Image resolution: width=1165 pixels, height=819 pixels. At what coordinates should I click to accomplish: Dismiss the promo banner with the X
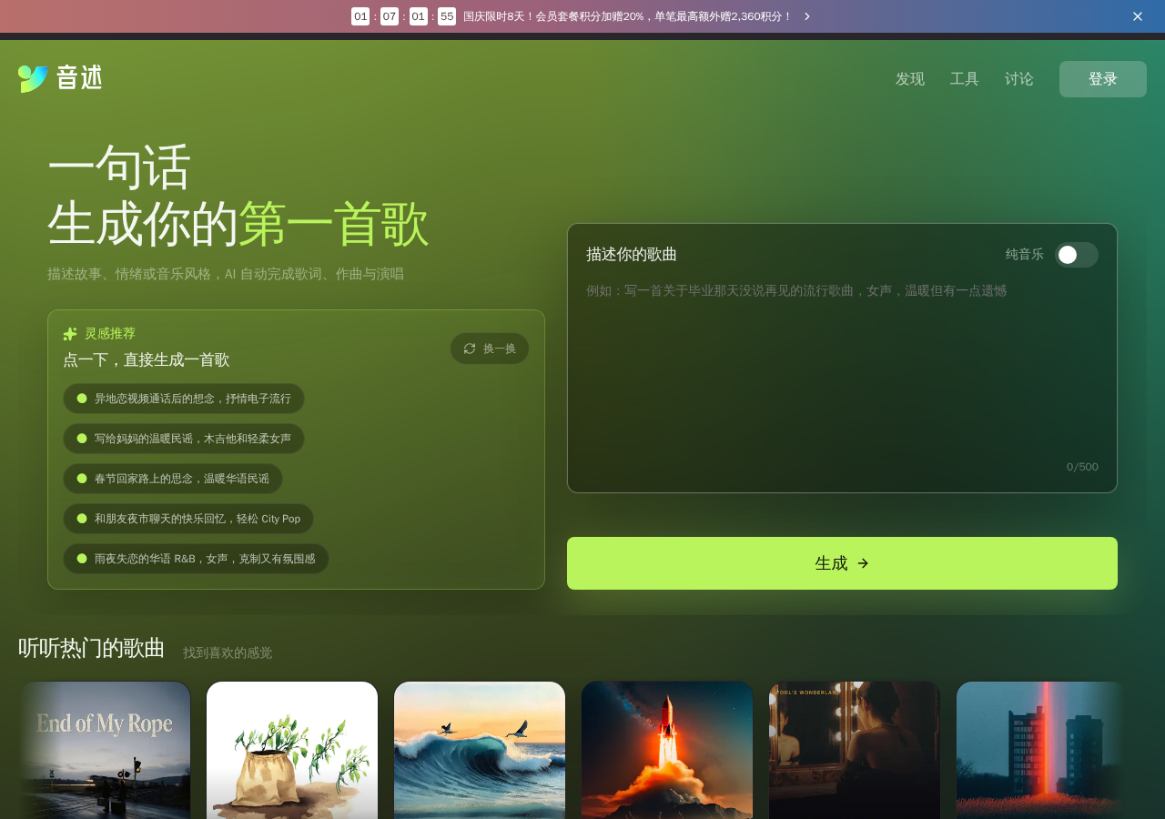(1138, 16)
